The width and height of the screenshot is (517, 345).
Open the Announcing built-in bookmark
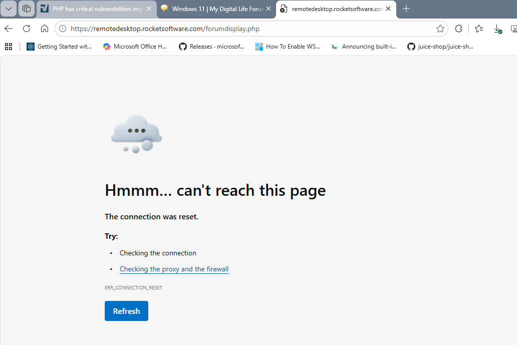coord(364,47)
